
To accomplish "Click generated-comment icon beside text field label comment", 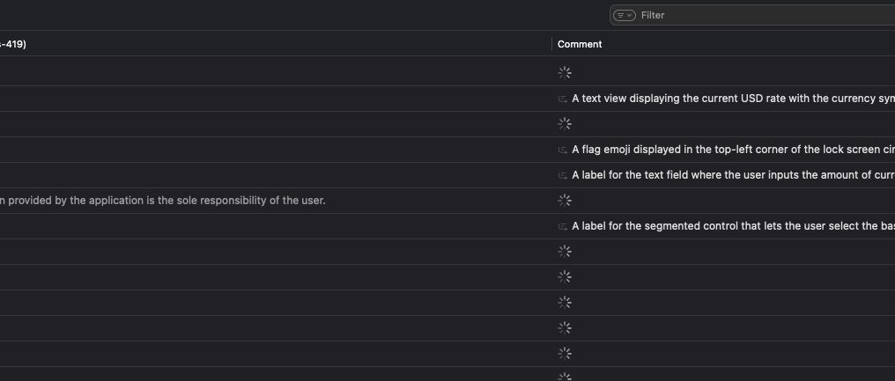I will tap(563, 176).
